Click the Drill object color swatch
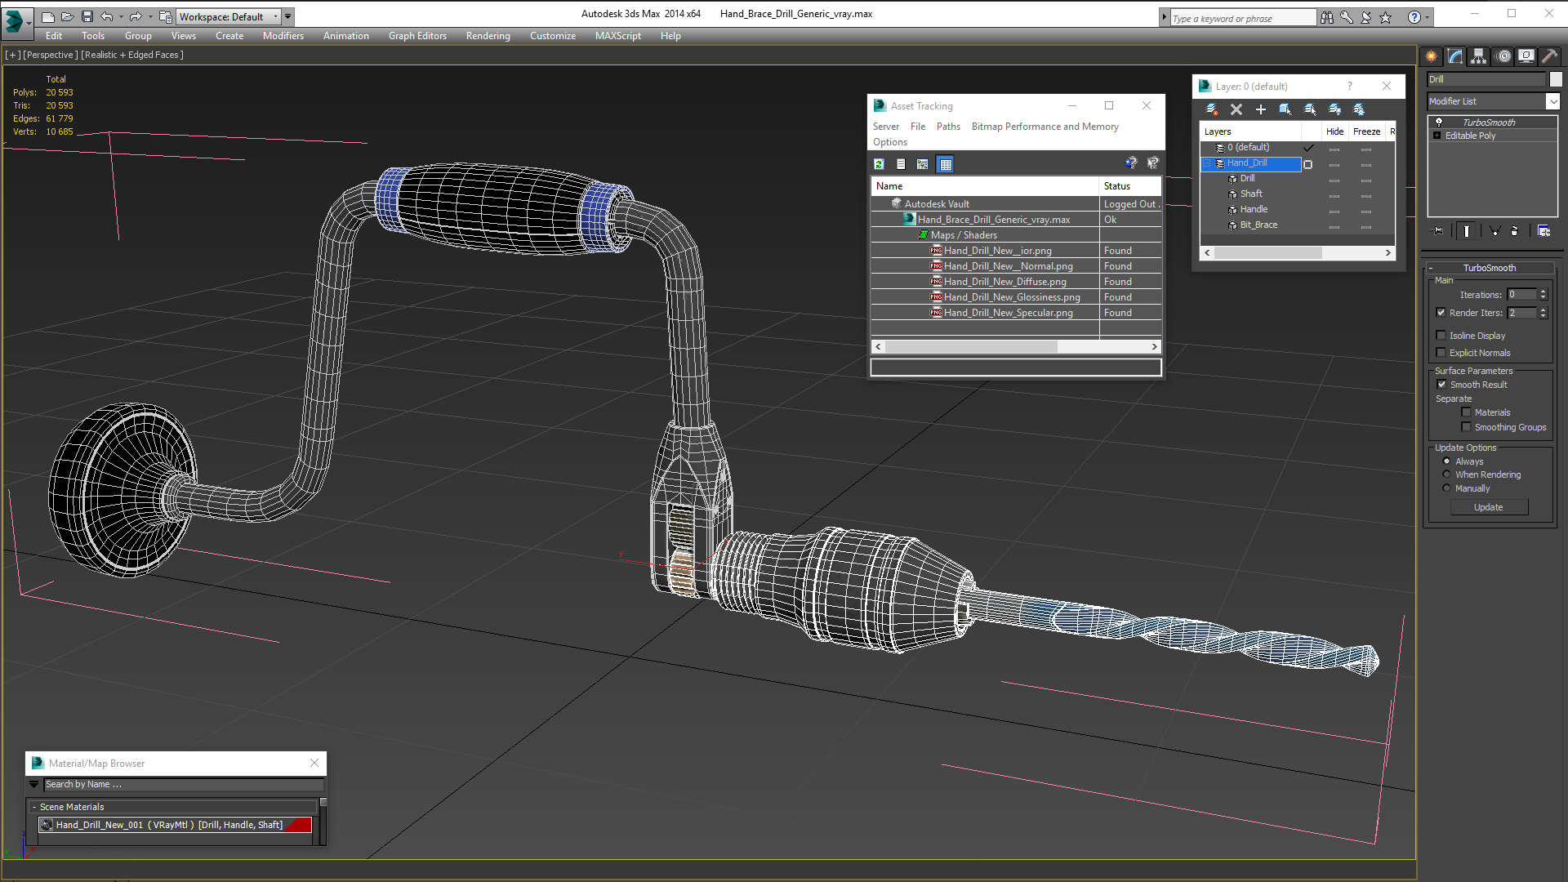The height and width of the screenshot is (882, 1568). tap(1555, 79)
